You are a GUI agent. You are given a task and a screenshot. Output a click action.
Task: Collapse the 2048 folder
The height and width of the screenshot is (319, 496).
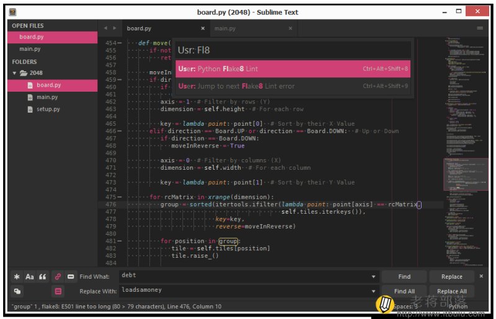(x=14, y=73)
